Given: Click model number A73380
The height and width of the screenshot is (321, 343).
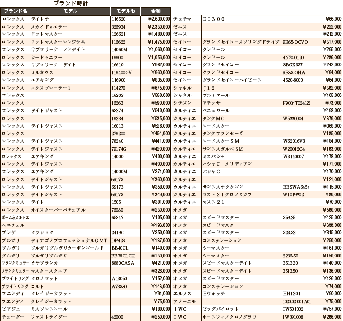Looking at the screenshot, I should (119, 286).
